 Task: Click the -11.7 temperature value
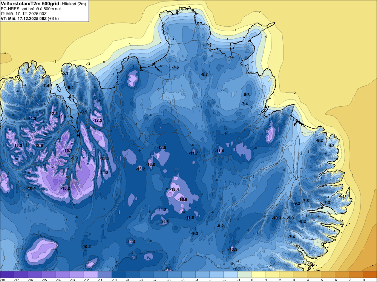pos(193,153)
